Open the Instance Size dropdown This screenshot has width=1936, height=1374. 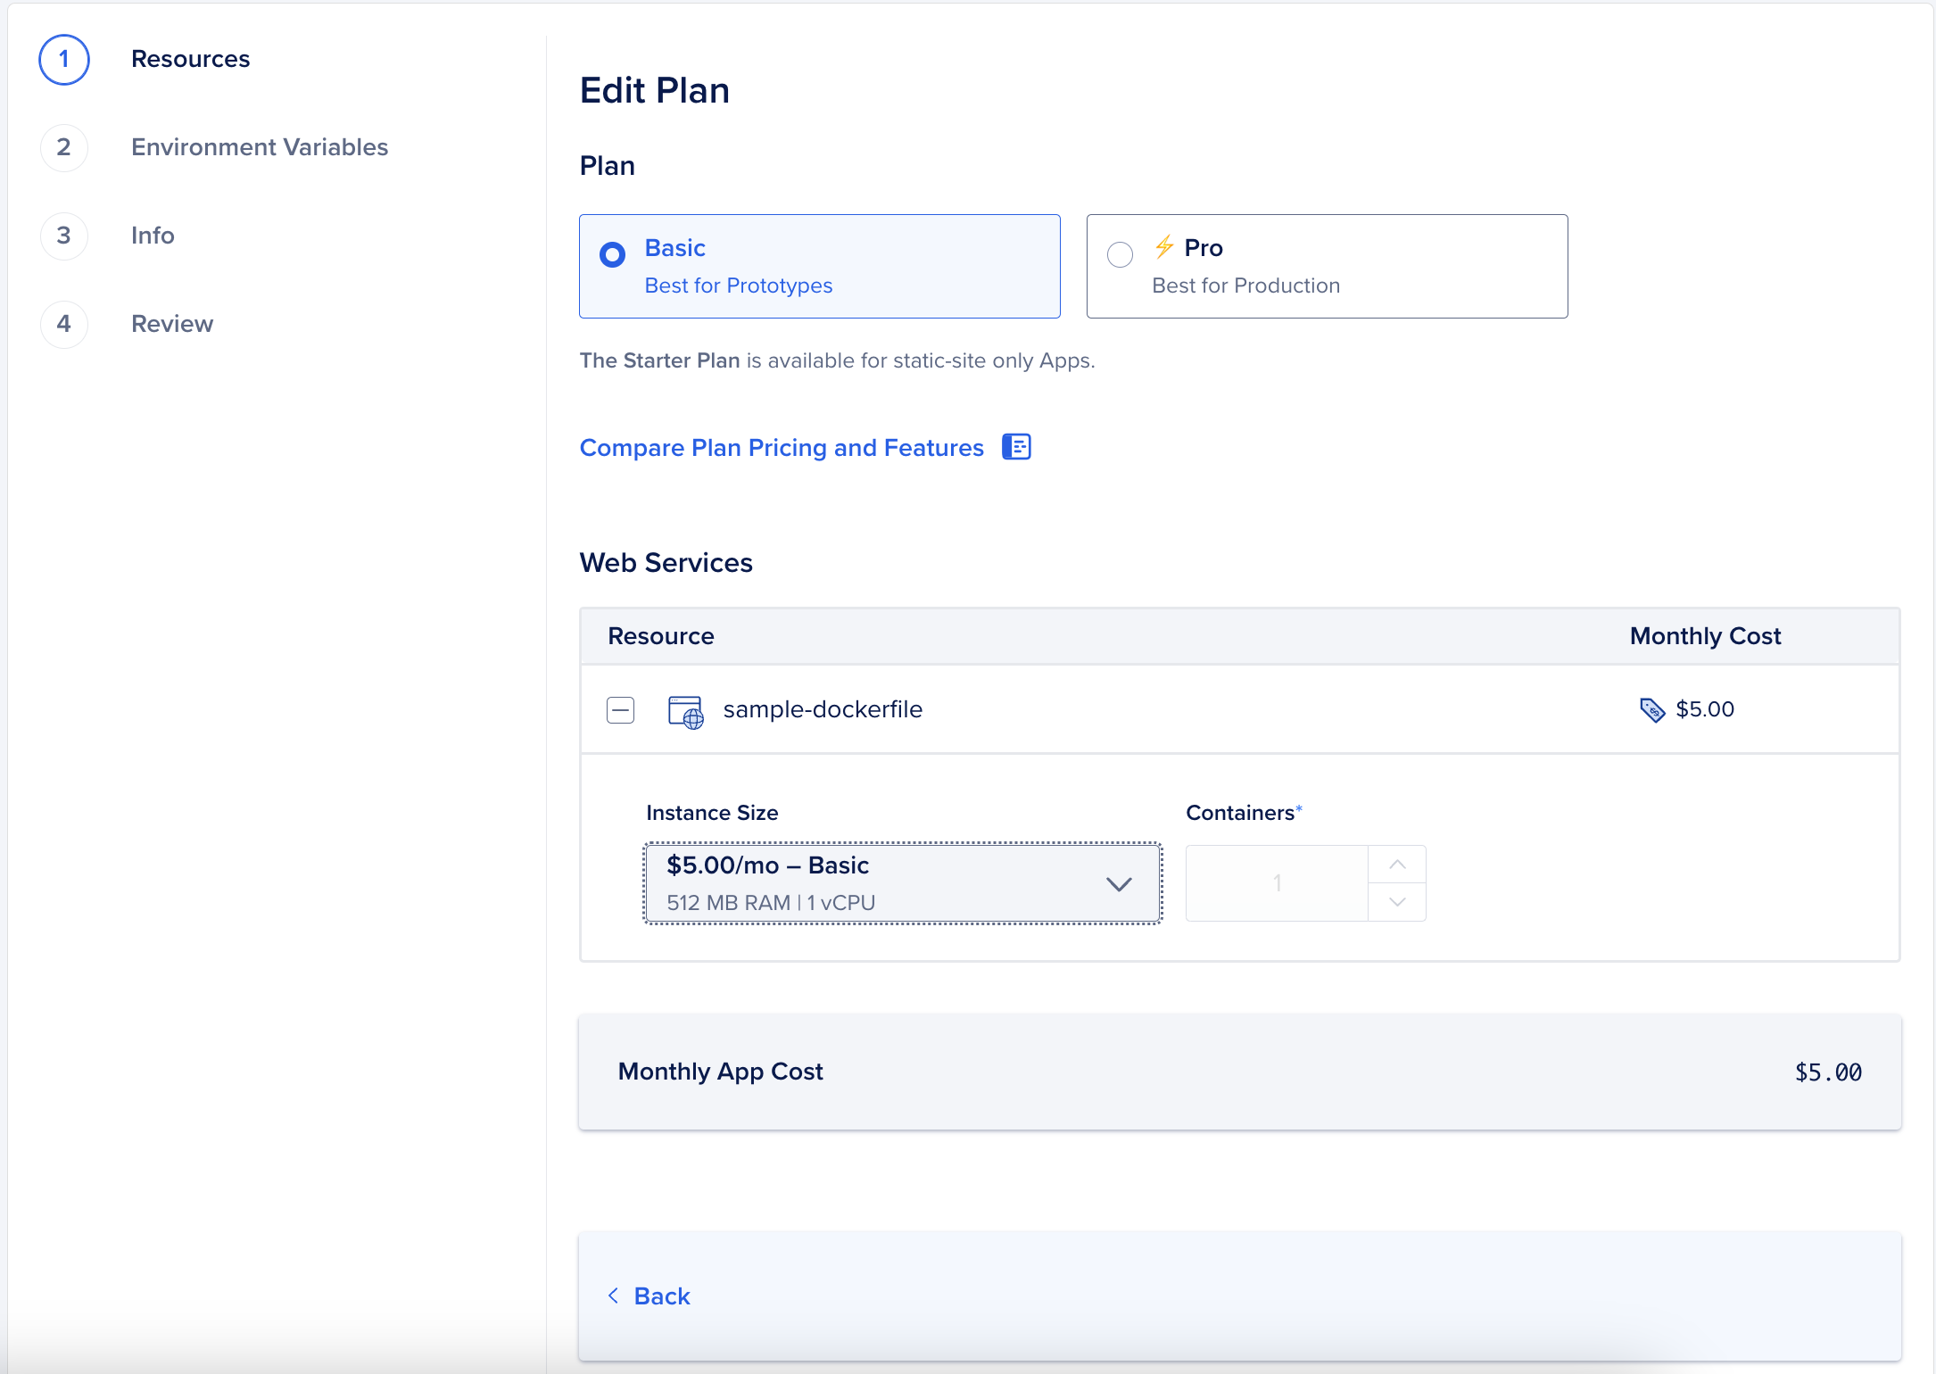[902, 883]
